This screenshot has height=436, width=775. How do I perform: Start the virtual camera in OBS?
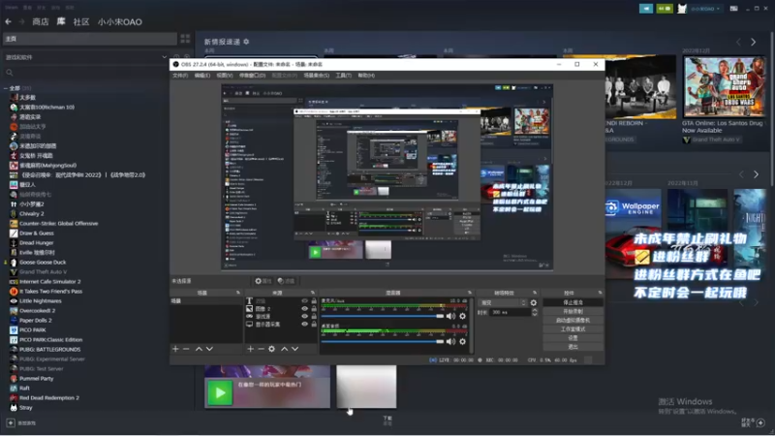pos(573,321)
